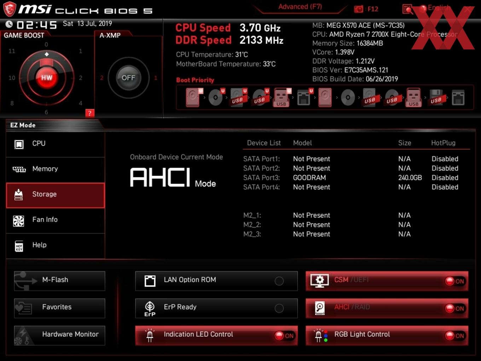Toggle the A-XMP OFF knob
This screenshot has height=361, width=481.
(x=128, y=78)
